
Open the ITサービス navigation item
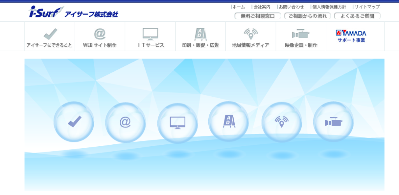point(150,37)
